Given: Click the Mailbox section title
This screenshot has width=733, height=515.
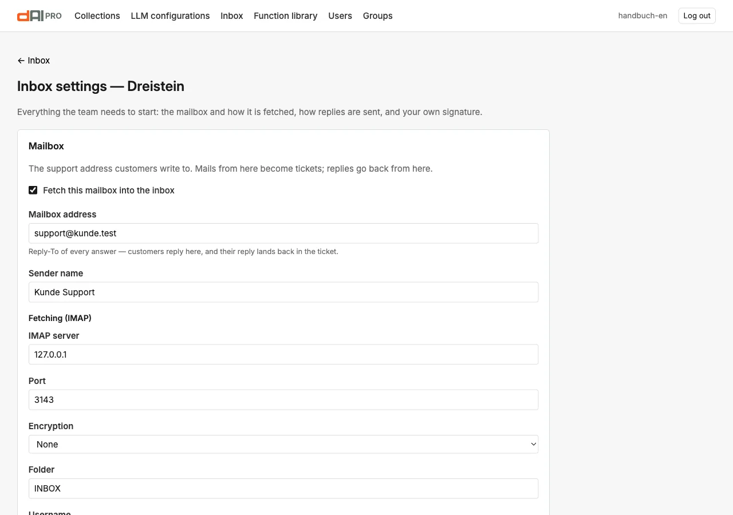Looking at the screenshot, I should [46, 146].
